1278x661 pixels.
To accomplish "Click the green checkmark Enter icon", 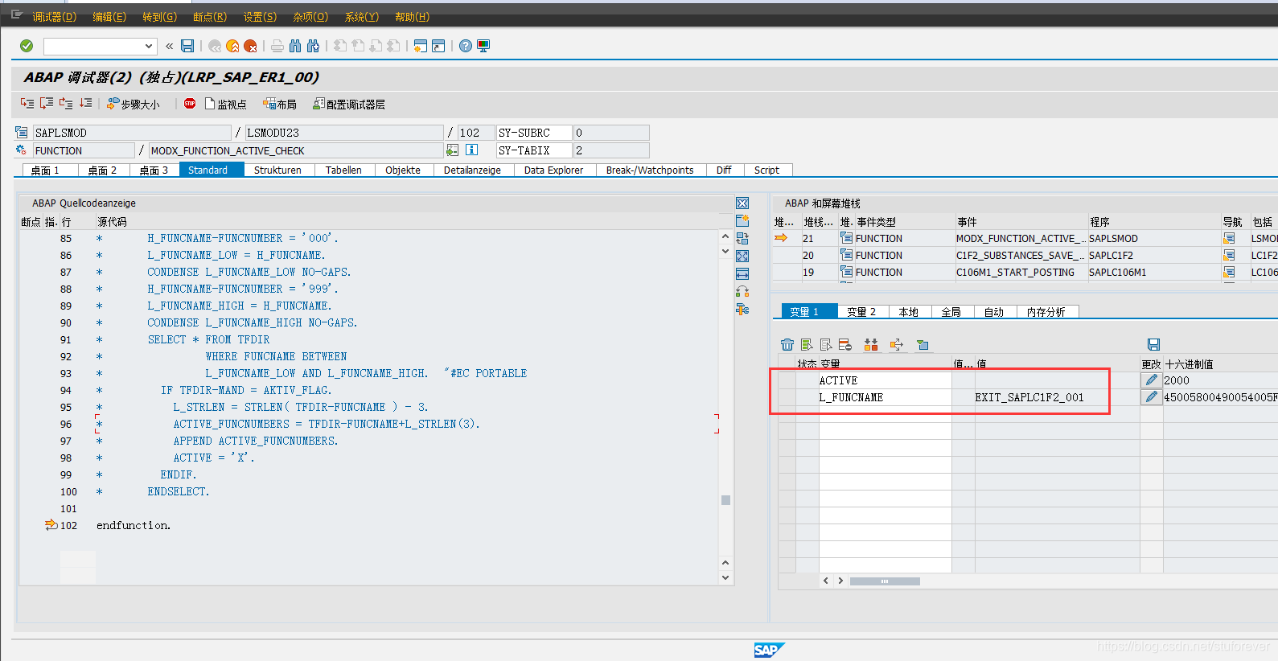I will (27, 46).
